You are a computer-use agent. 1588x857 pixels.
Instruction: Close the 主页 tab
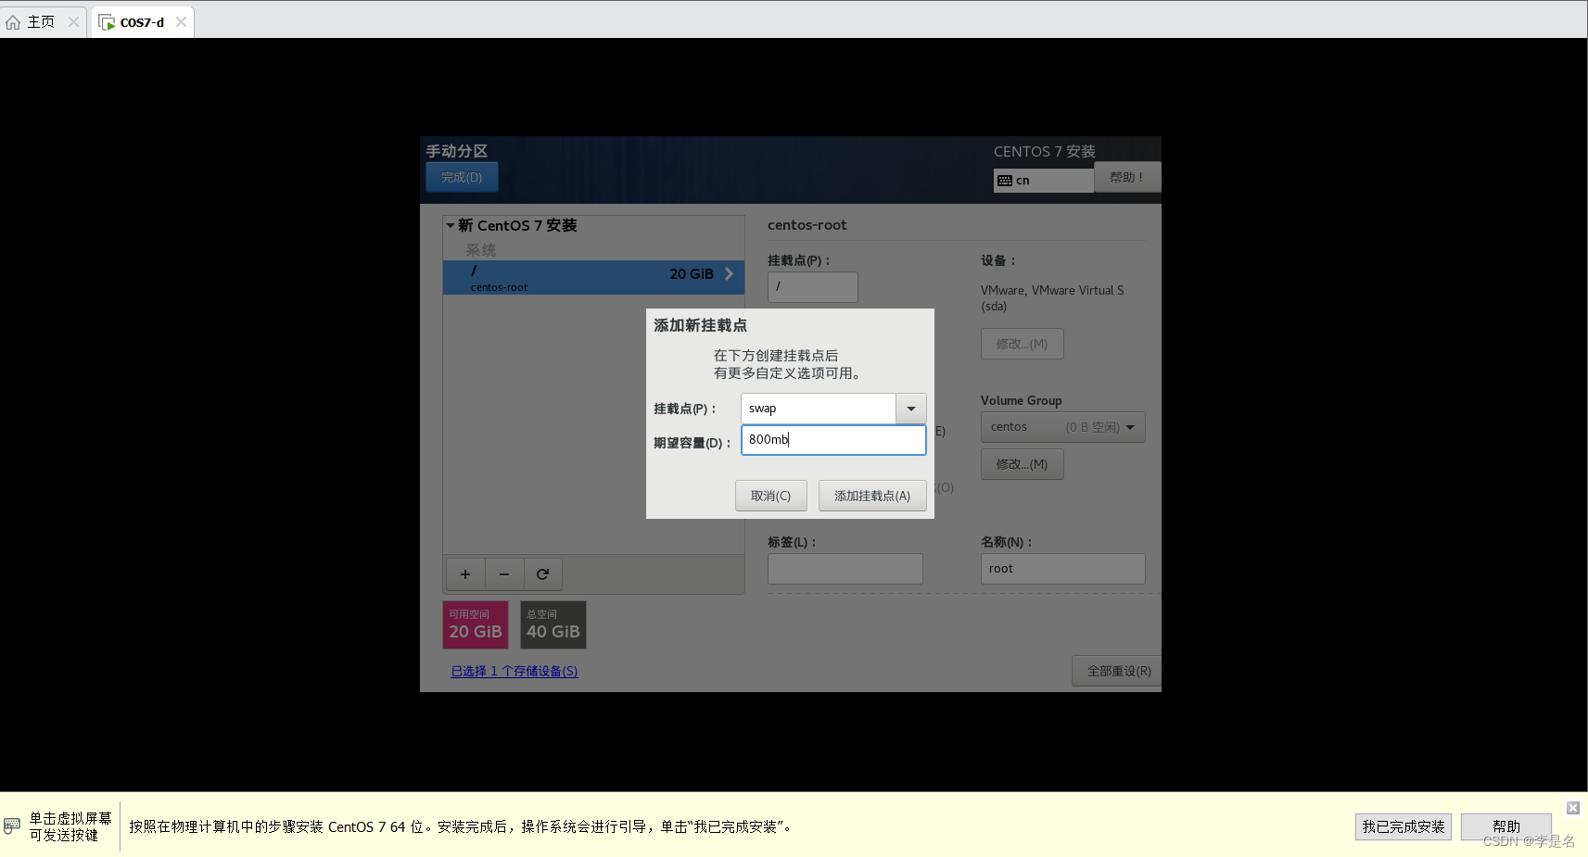point(73,22)
